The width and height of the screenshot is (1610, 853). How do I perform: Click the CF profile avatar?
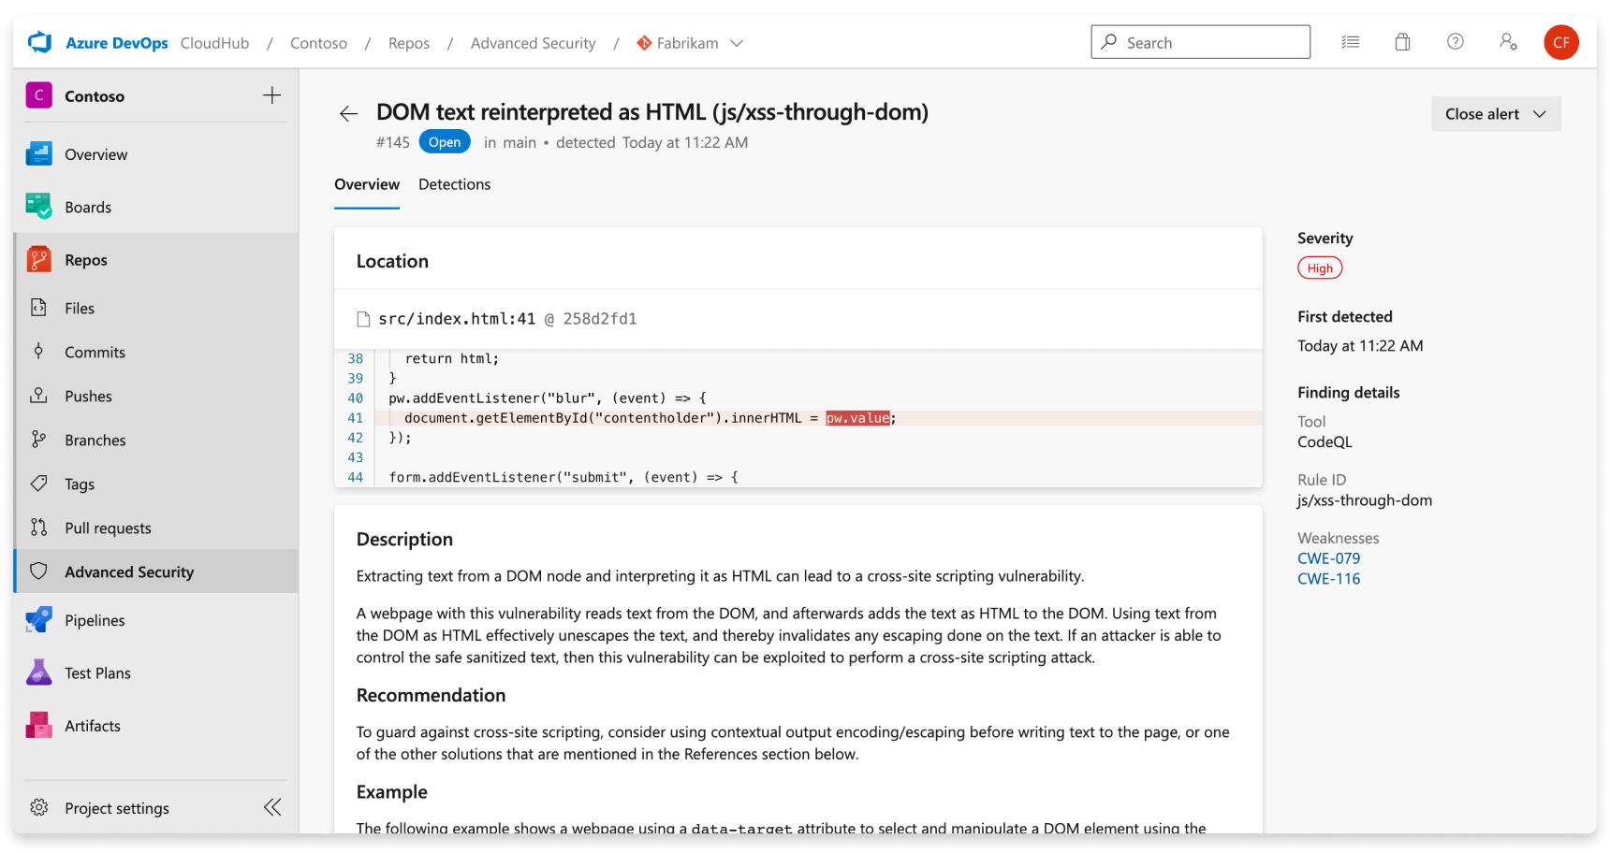click(x=1560, y=42)
